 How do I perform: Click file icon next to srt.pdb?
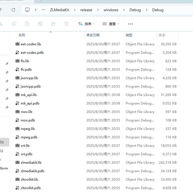17,154
